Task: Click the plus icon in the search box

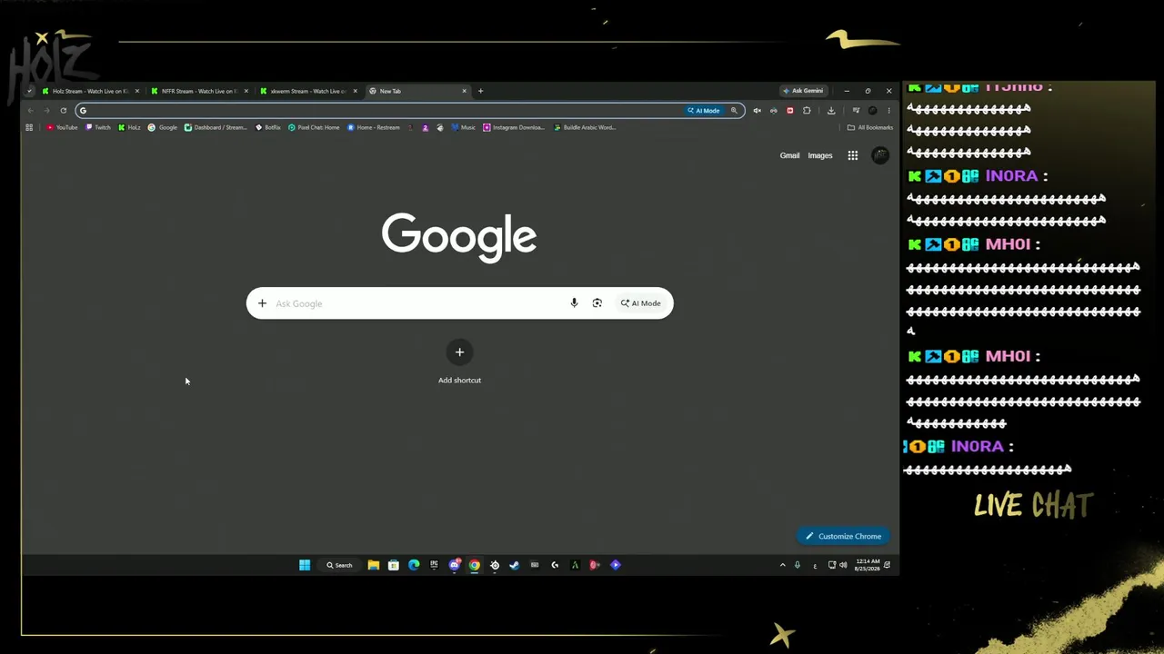Action: pos(262,303)
